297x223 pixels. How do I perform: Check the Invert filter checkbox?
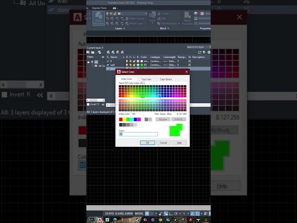pyautogui.click(x=88, y=104)
